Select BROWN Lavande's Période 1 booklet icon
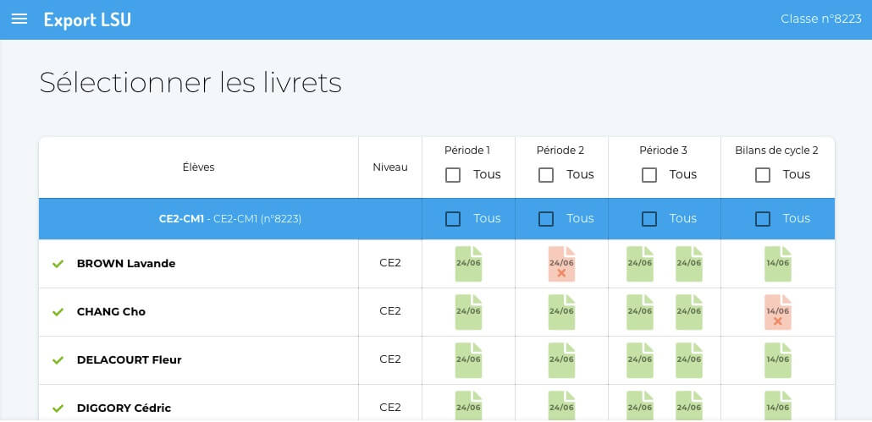This screenshot has width=872, height=422. click(468, 264)
